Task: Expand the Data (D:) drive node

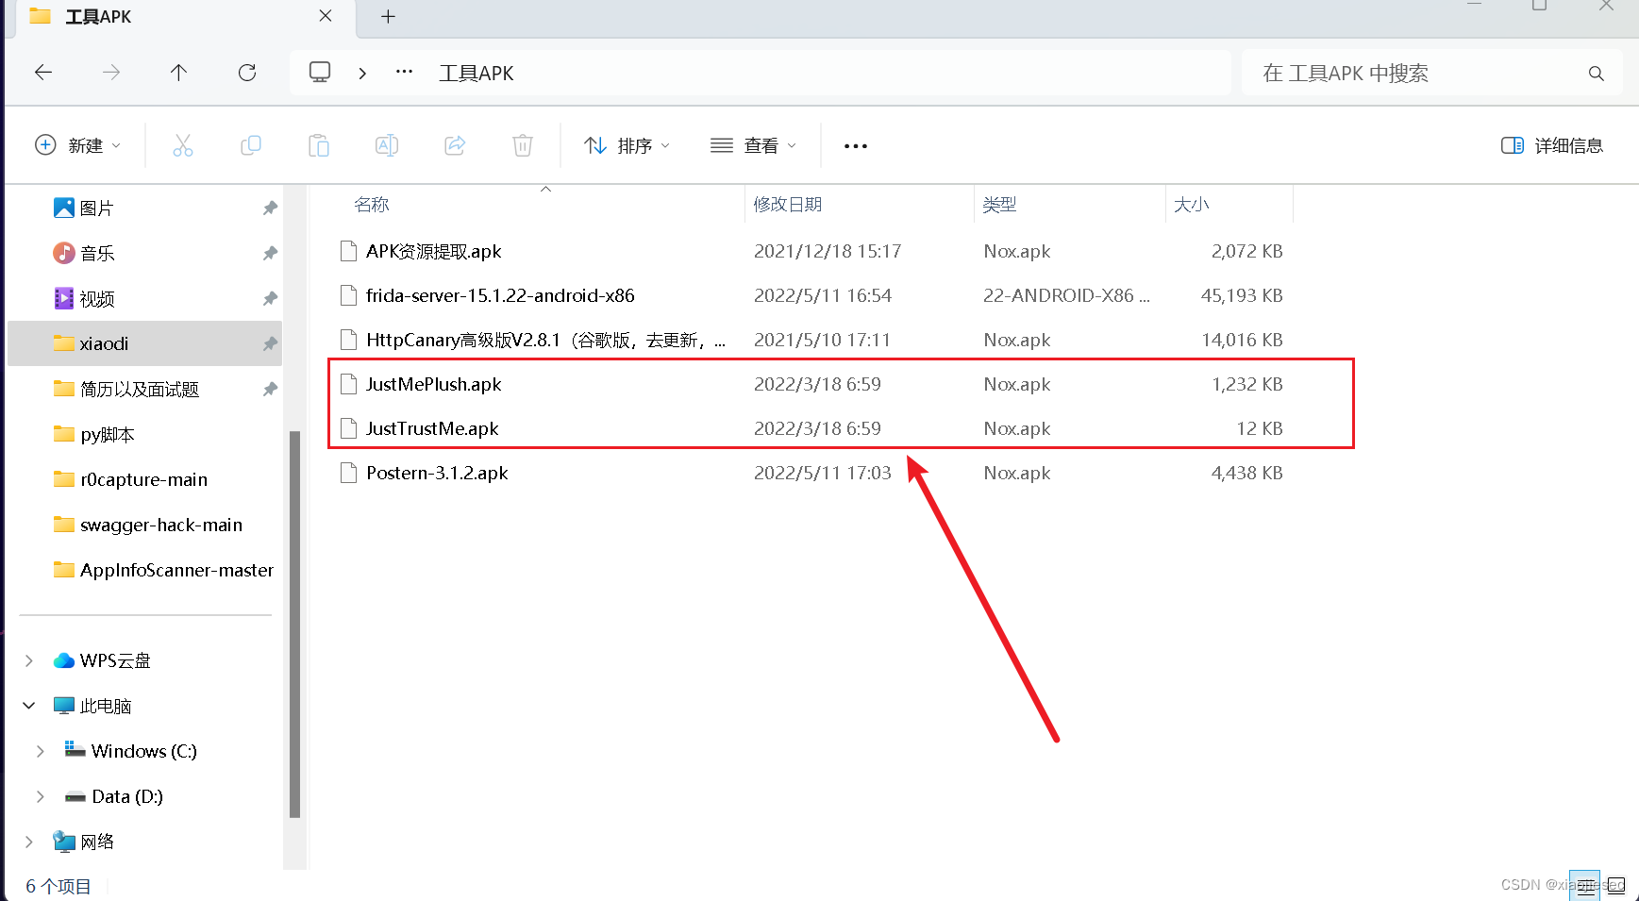Action: (41, 796)
